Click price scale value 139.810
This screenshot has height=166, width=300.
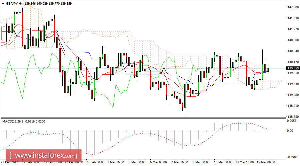(293, 73)
